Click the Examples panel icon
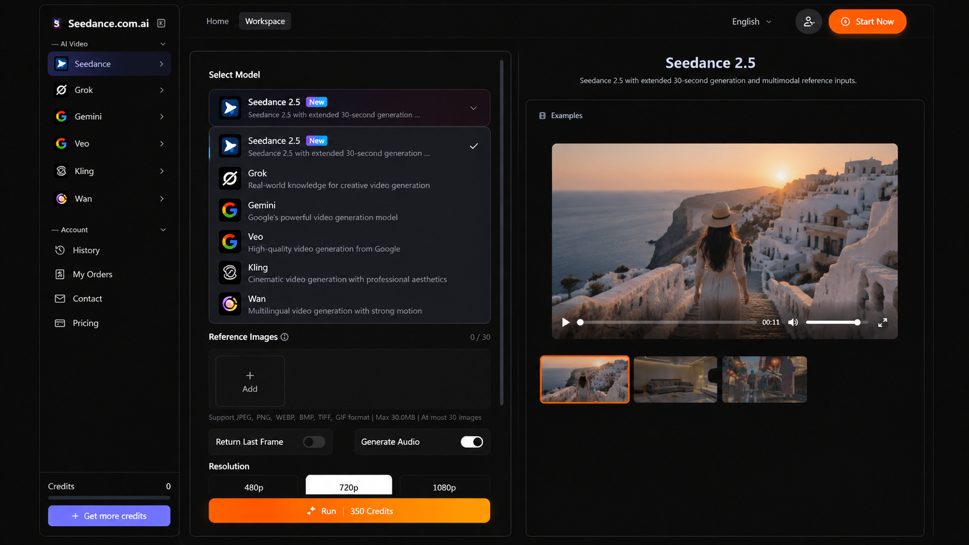This screenshot has width=969, height=545. (x=542, y=116)
